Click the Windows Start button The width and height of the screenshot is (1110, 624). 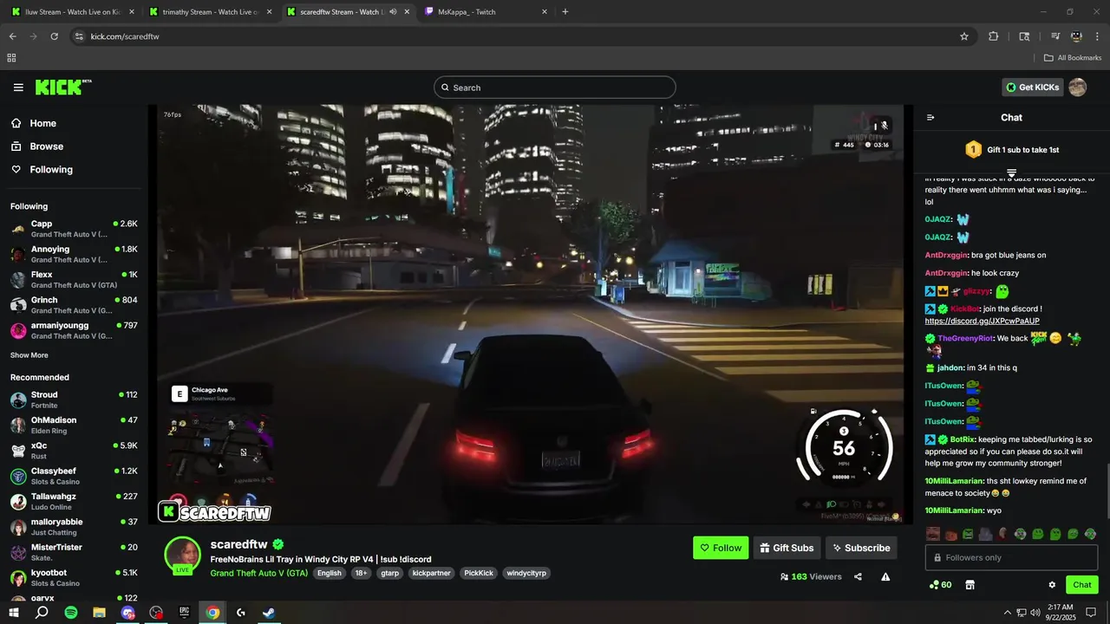tap(13, 613)
